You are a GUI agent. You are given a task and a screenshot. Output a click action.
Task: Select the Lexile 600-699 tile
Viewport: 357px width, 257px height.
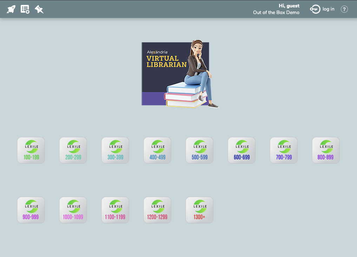[242, 150]
